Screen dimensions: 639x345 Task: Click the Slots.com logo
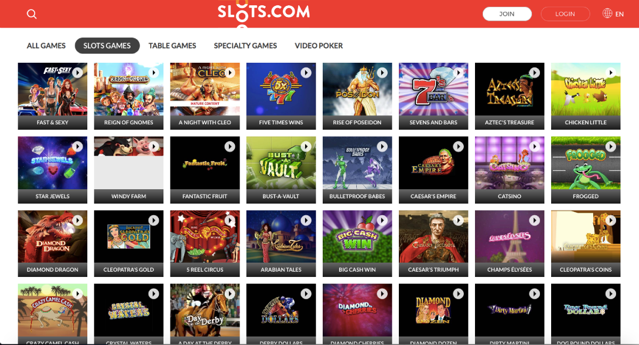coord(264,12)
